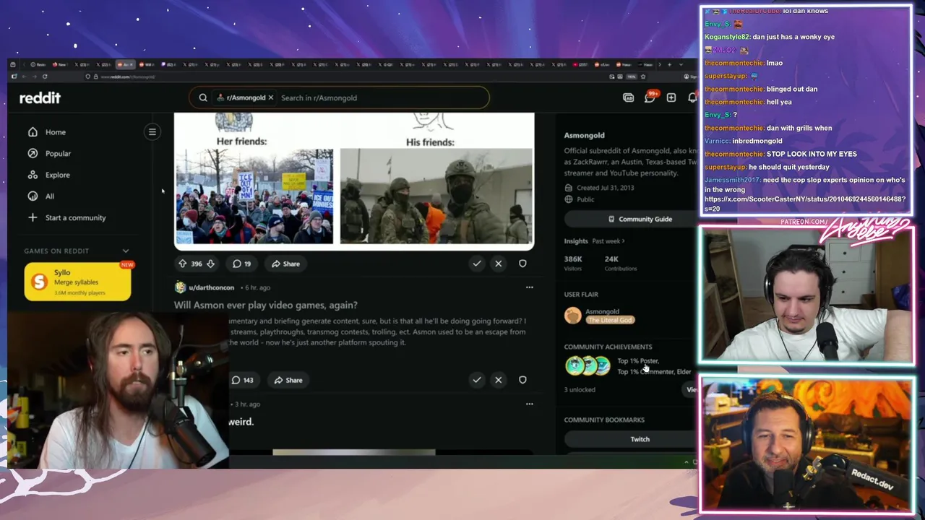Viewport: 925px width, 520px height.
Task: Click the '24K Contributions' stat
Action: point(621,263)
